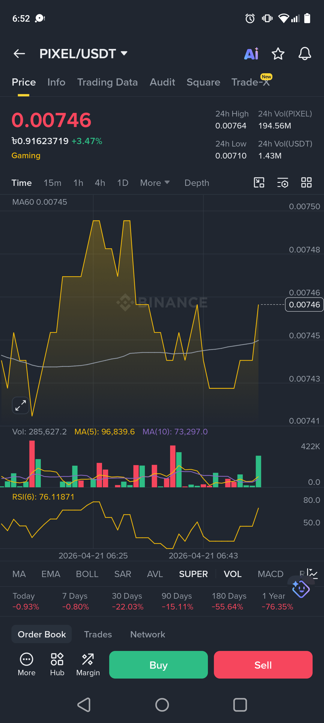Open the Hub icon
Viewport: 324px width, 723px height.
click(x=57, y=664)
